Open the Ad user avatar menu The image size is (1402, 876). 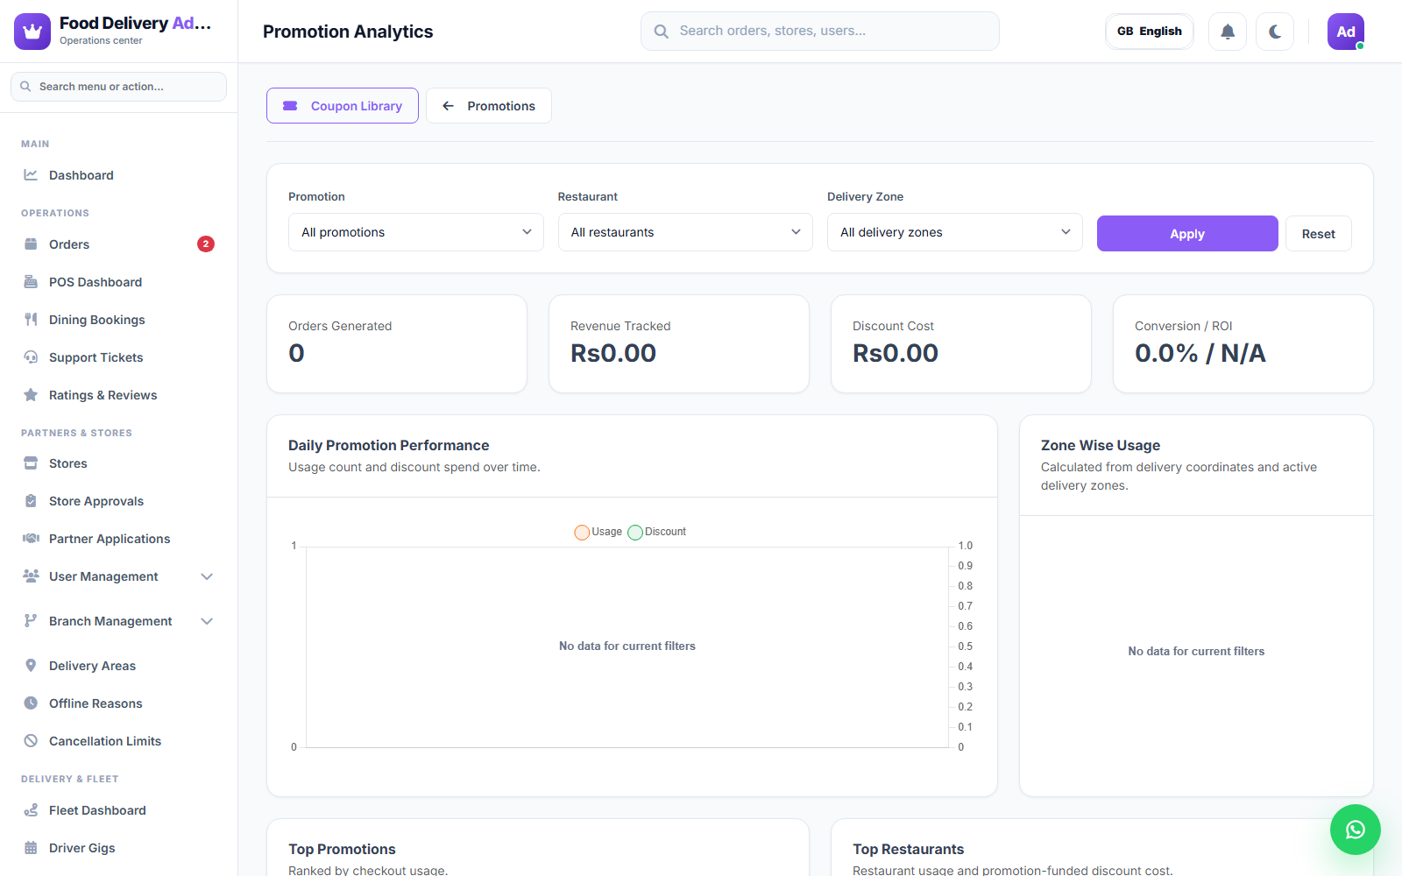tap(1346, 32)
